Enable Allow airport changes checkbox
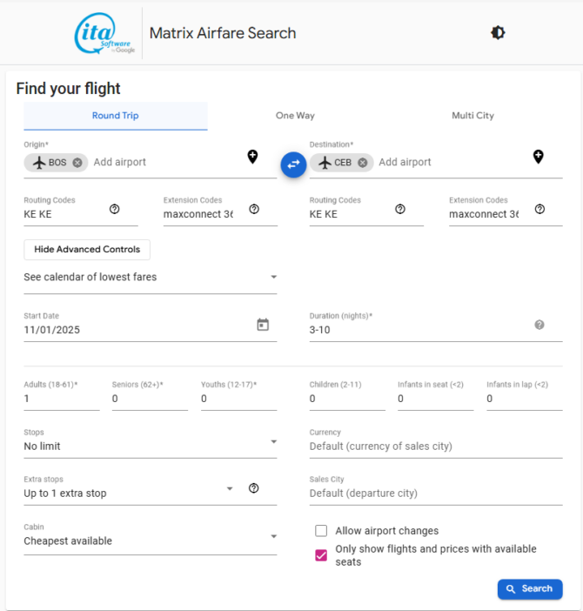Viewport: 583px width, 611px height. click(321, 531)
